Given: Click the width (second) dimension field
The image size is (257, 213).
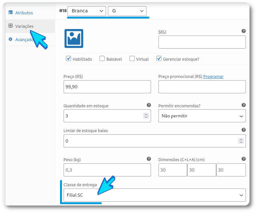Looking at the screenshot, I should click(x=202, y=170).
